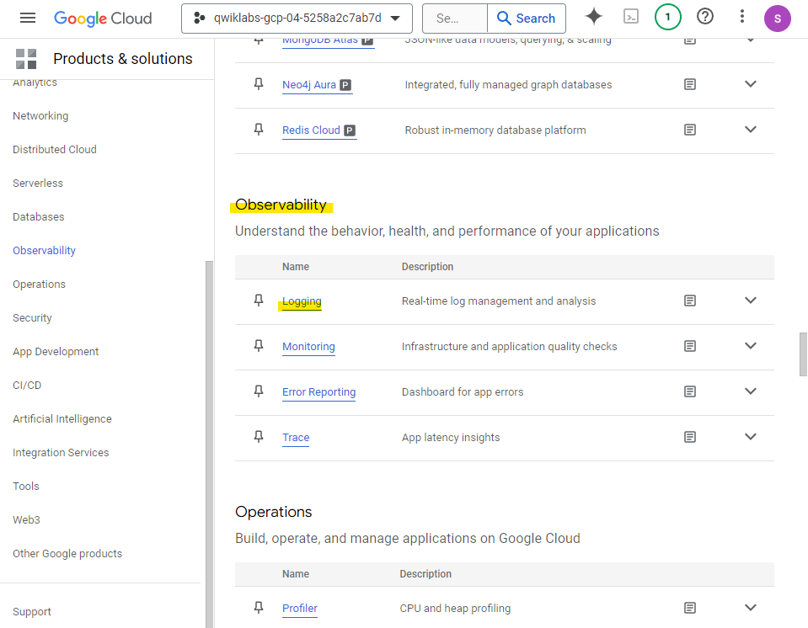
Task: Open notifications badge showing 1
Action: tap(668, 17)
